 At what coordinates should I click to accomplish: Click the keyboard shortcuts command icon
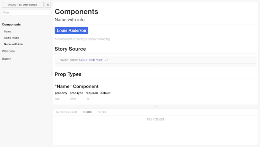[x=47, y=5]
